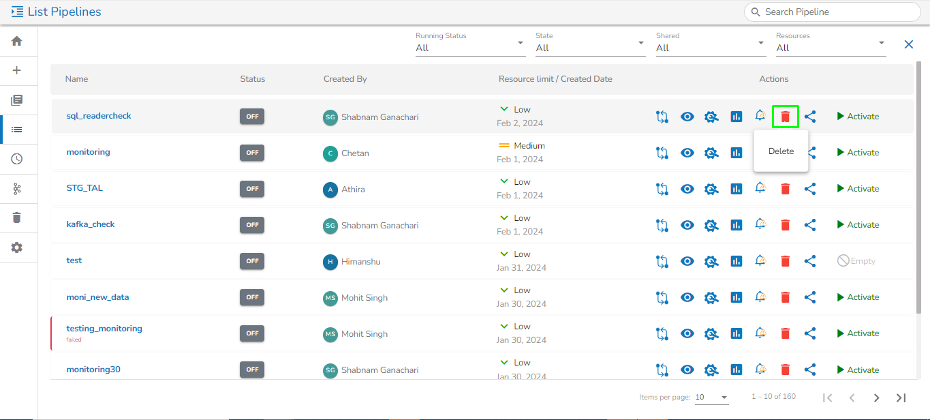Image resolution: width=930 pixels, height=420 pixels.
Task: Click the plus icon to create pipeline
Action: coord(17,70)
